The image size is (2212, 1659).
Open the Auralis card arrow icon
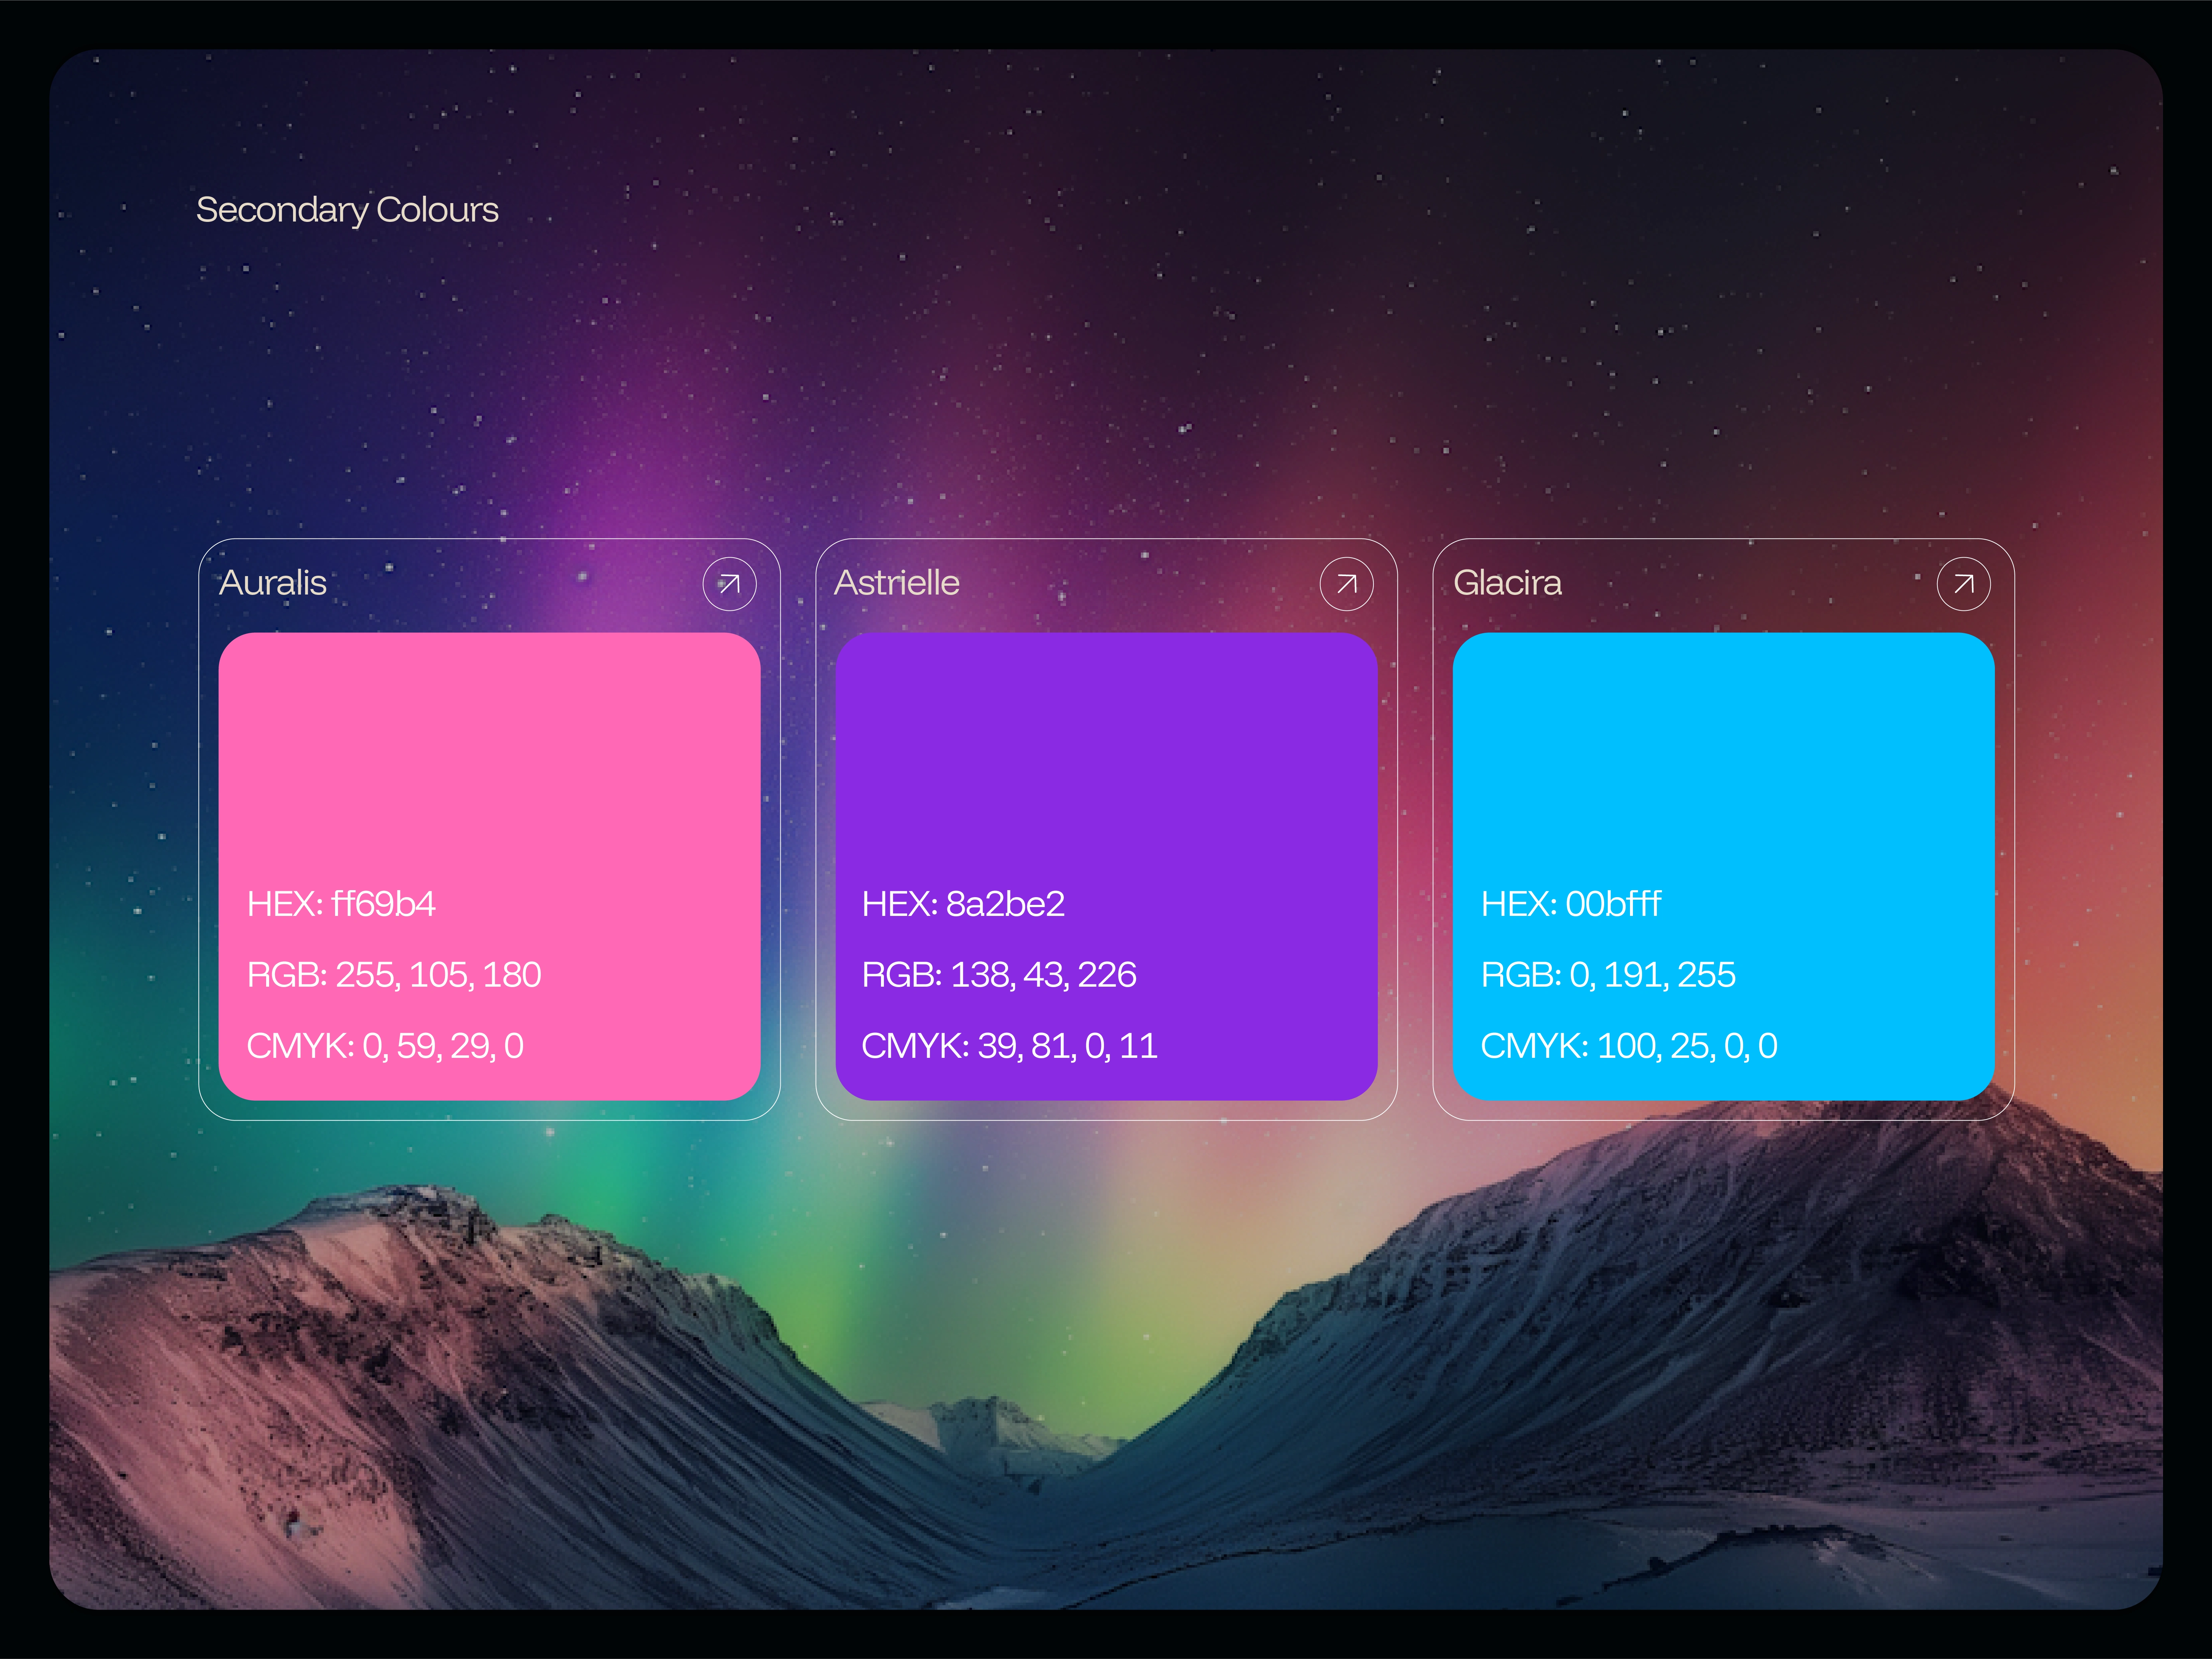(729, 584)
